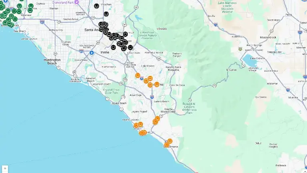Click the I-405 shield near the airport
This screenshot has height=173, width=307.
point(81,51)
